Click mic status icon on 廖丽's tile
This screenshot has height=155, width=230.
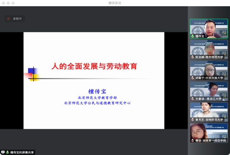click(x=192, y=141)
